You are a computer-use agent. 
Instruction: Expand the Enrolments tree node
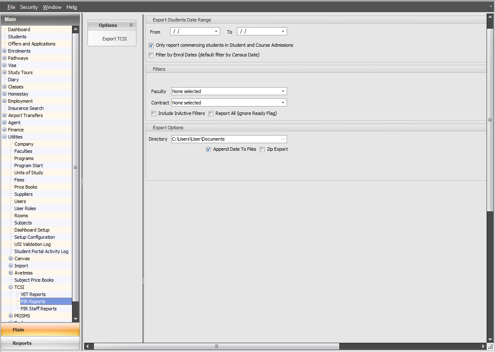[5, 51]
